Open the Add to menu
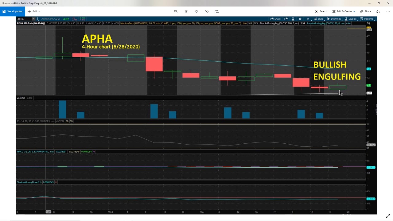This screenshot has width=393, height=221. (x=34, y=11)
